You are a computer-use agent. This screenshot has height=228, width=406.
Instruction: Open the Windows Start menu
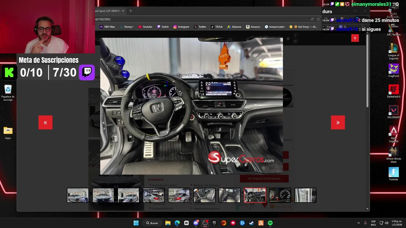click(136, 223)
